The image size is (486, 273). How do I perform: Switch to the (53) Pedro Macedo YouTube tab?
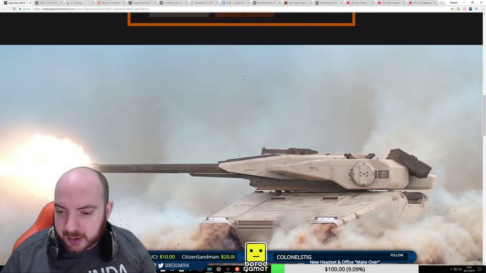391,3
